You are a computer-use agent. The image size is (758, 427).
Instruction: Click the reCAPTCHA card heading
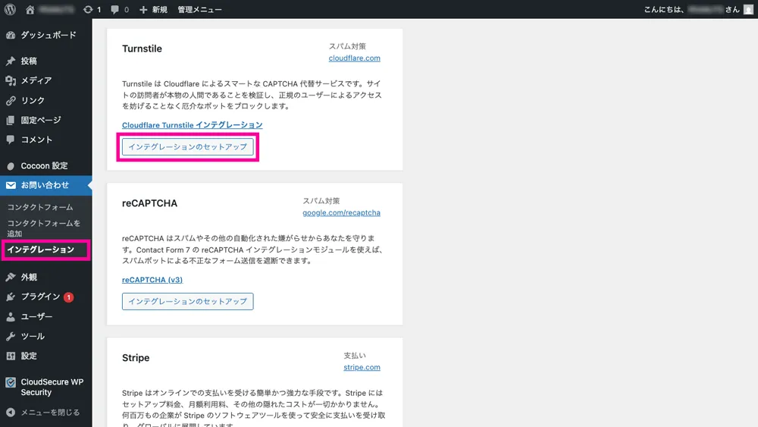[150, 203]
